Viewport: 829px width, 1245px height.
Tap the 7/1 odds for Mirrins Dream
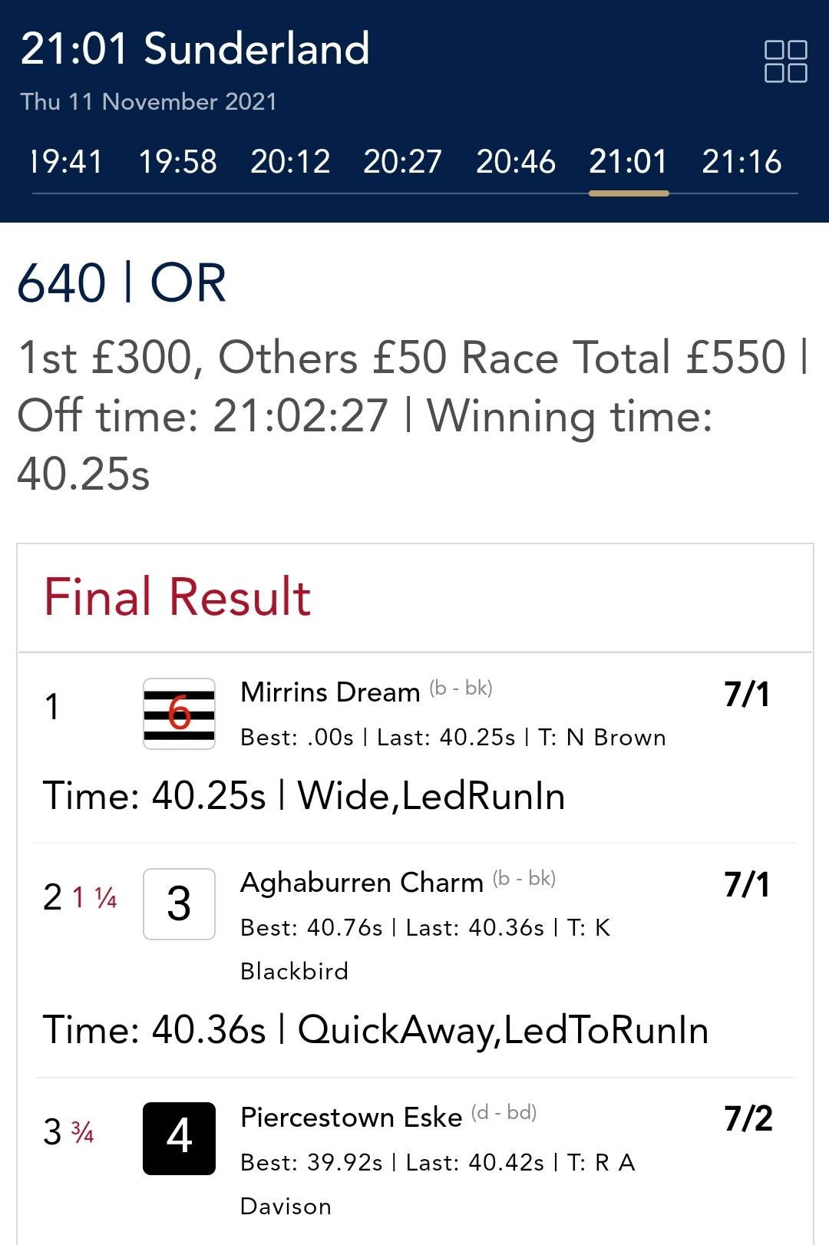(747, 694)
